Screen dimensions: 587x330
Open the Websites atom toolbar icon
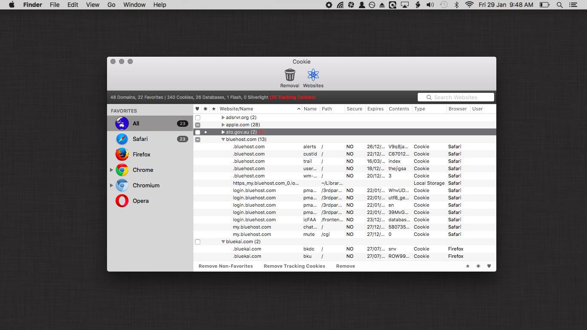313,75
